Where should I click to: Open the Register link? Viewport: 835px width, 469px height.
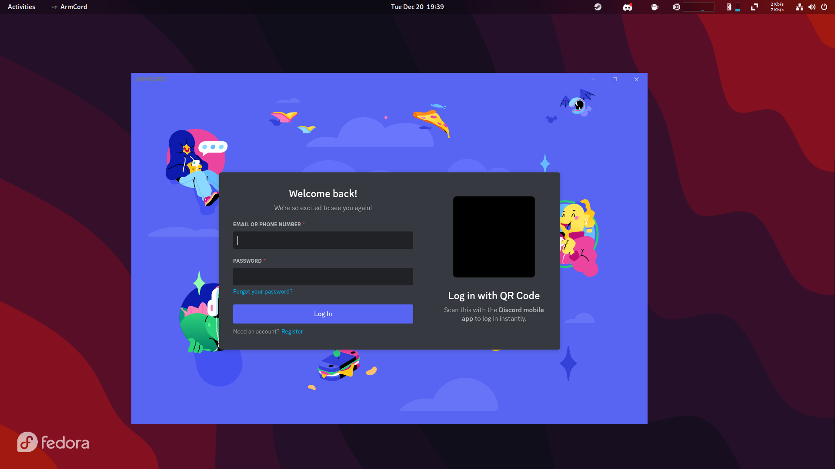[x=292, y=331]
